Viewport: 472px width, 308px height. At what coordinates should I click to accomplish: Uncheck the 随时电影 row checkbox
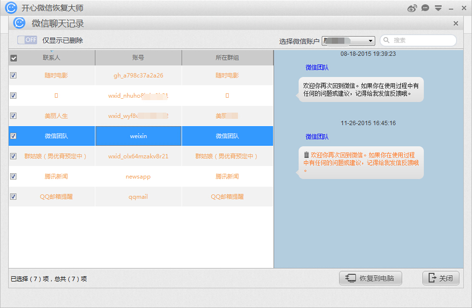coord(13,75)
